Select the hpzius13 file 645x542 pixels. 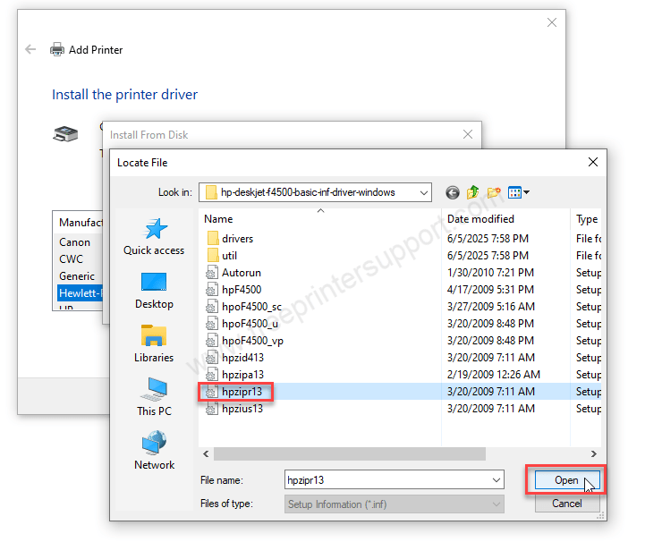234,409
